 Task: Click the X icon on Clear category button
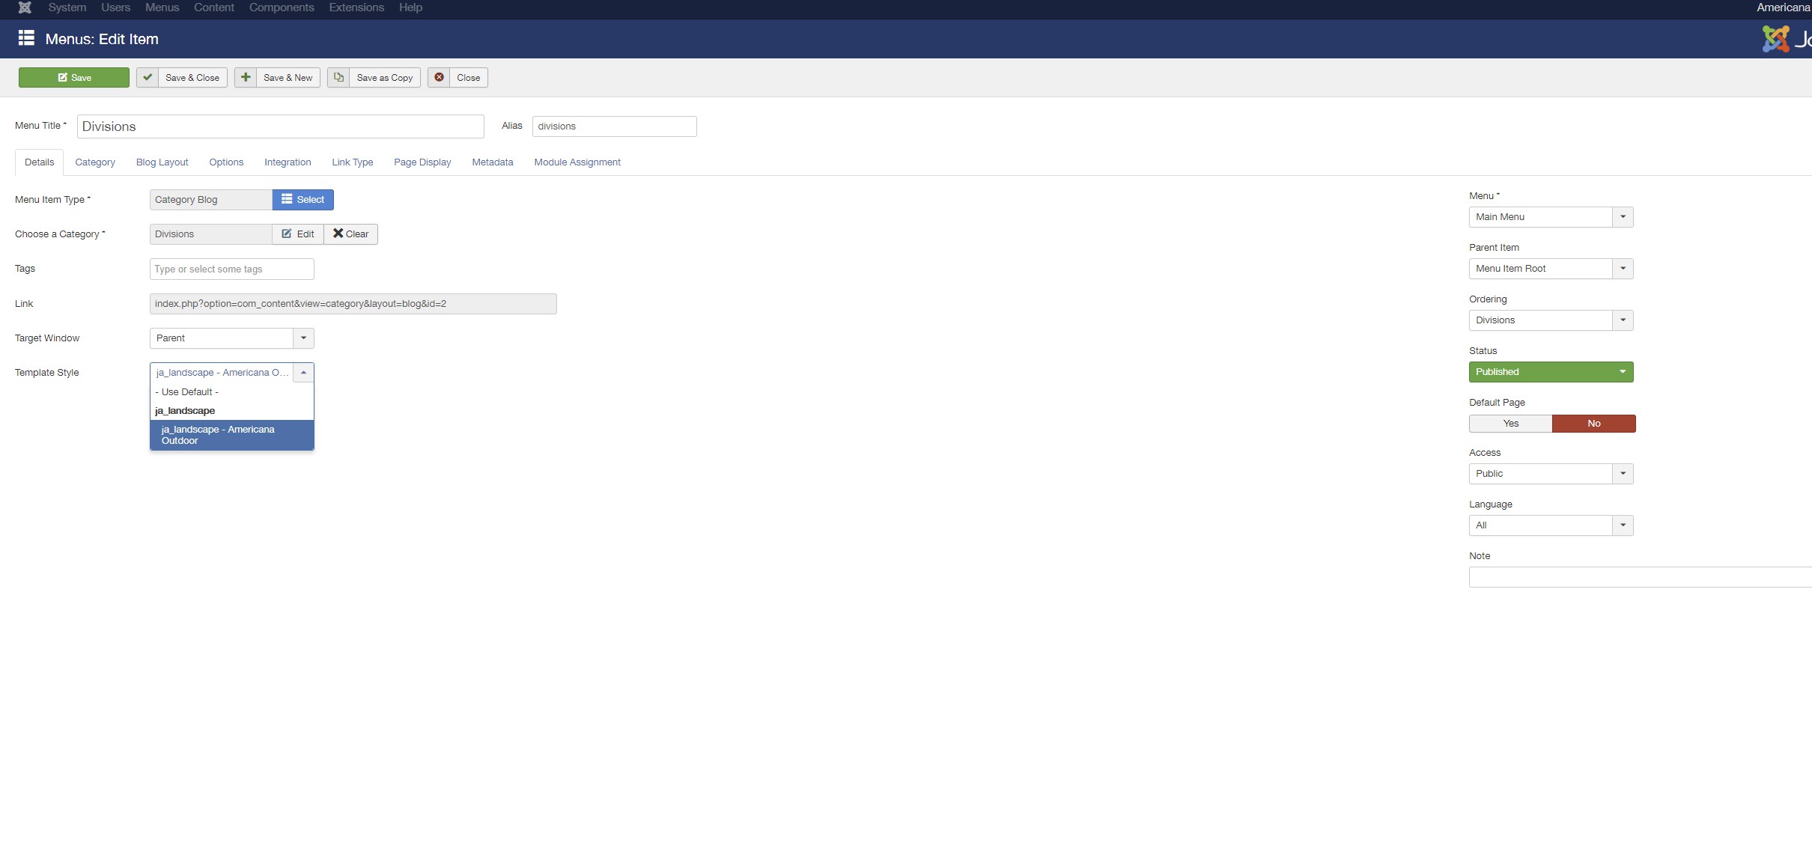[338, 234]
